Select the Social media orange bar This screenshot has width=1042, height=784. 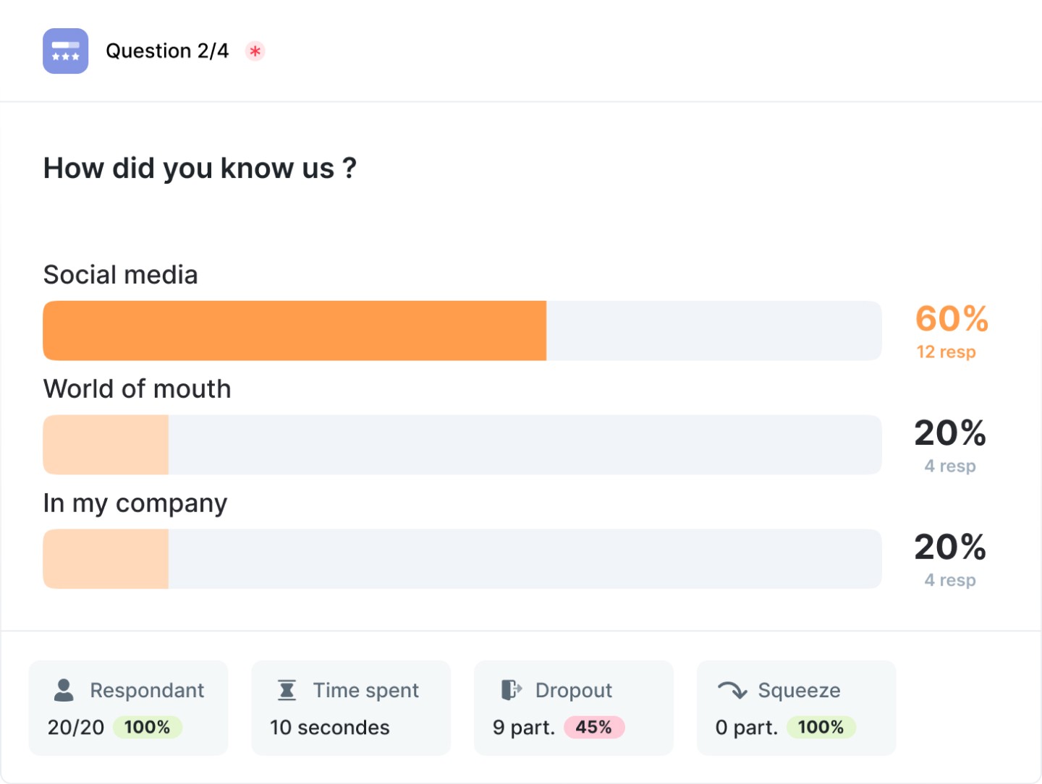(x=295, y=331)
